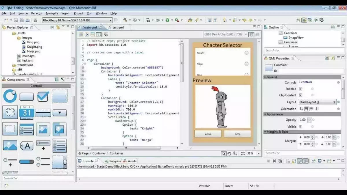Switch to split source/design editor view
This screenshot has width=347, height=195.
click(x=99, y=34)
